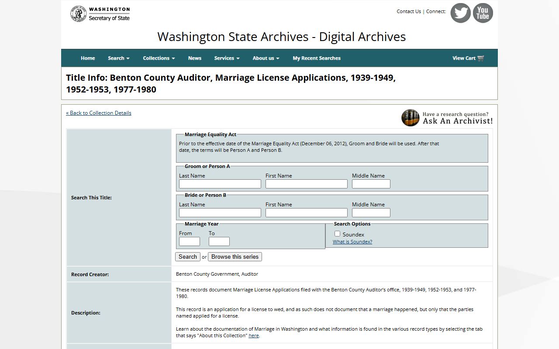Focus Bride Middle Name field
559x349 pixels.
click(371, 213)
